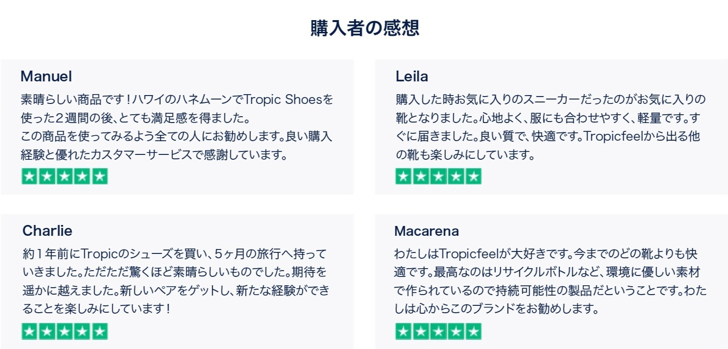
Task: Select the reviewer name Charlie
Action: pos(48,231)
